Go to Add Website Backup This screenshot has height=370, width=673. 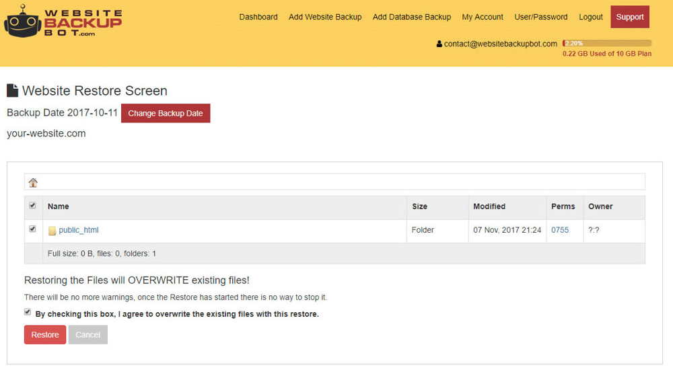325,17
